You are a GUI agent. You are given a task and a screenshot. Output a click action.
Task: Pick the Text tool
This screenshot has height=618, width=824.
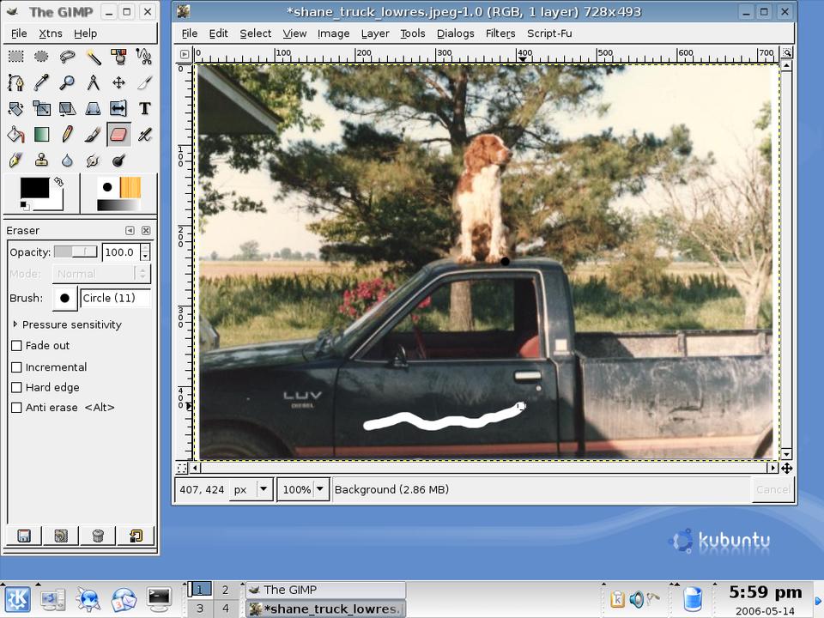coord(144,109)
